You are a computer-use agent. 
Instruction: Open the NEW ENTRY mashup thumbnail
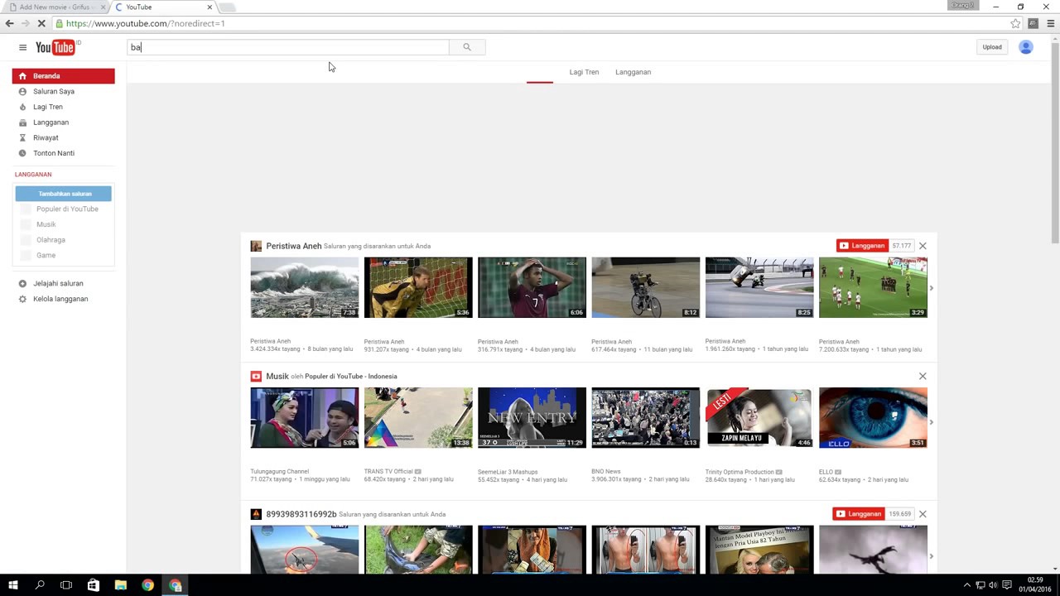point(532,417)
